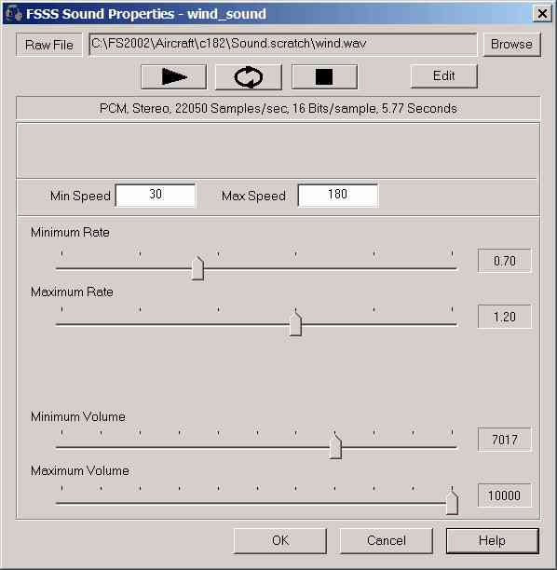
Task: Confirm settings with OK
Action: click(280, 540)
